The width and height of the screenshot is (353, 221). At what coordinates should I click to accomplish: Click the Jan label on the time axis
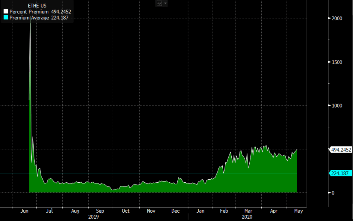[x=200, y=211]
